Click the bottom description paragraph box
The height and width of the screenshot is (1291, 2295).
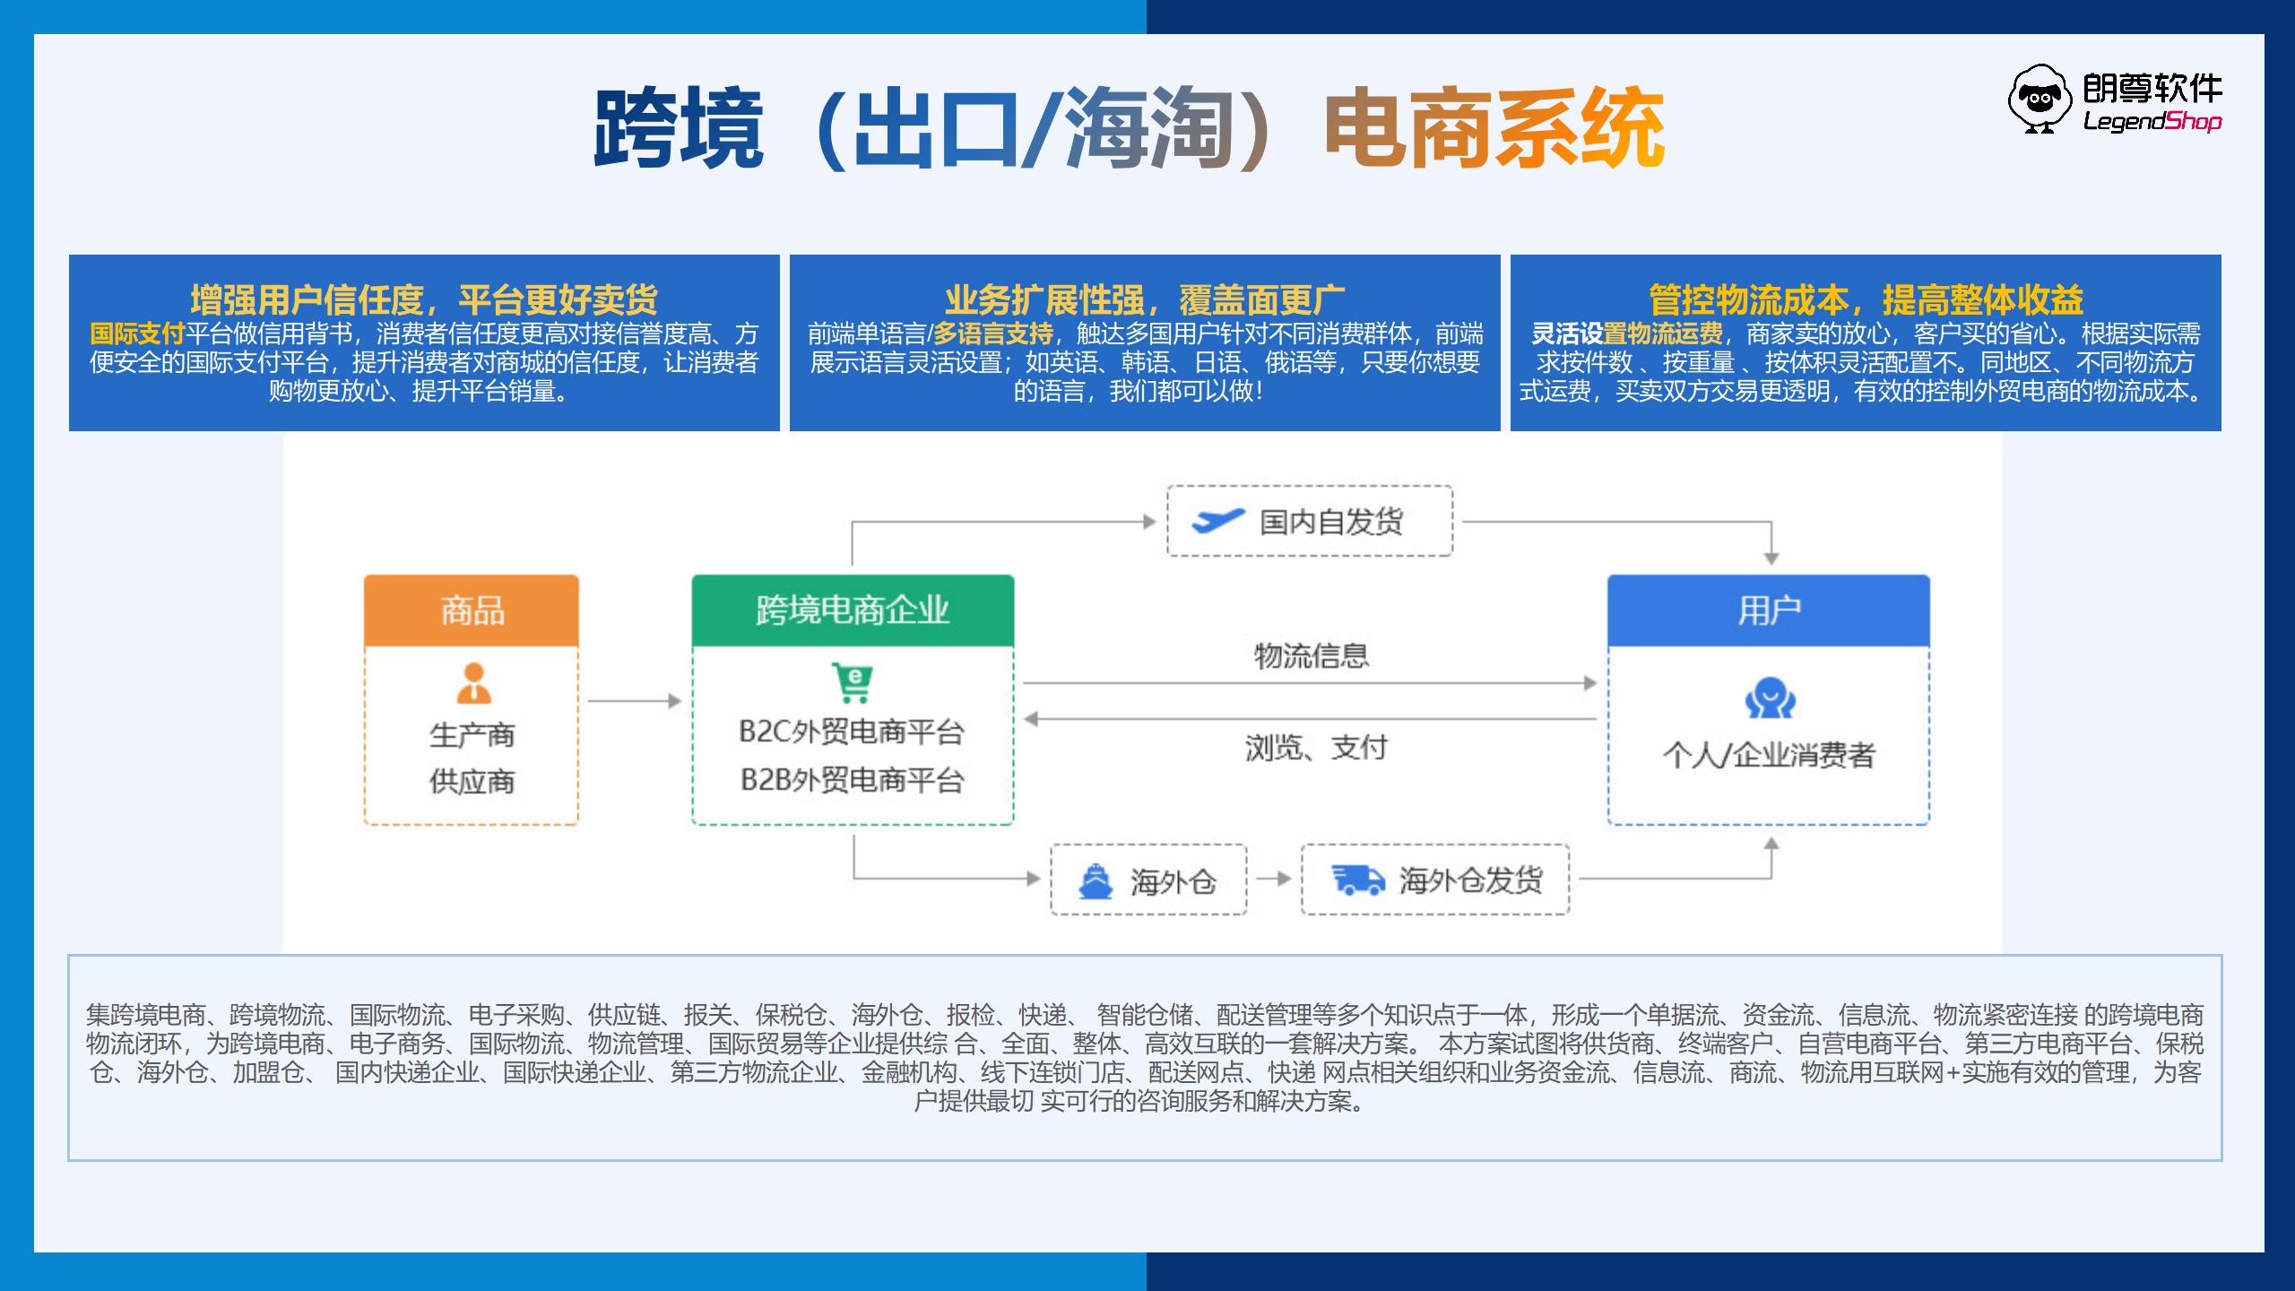point(1145,1058)
